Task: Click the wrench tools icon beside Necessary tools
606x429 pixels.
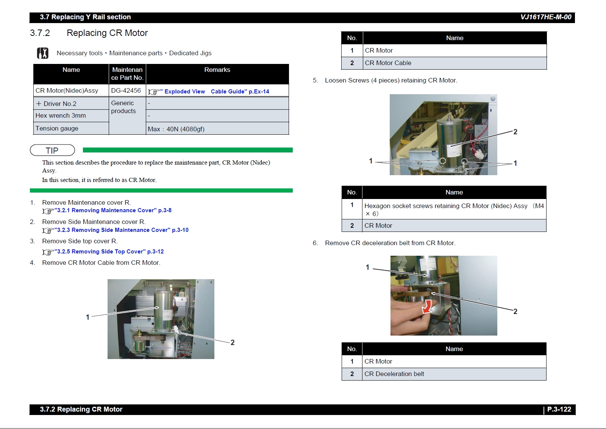Action: (42, 53)
